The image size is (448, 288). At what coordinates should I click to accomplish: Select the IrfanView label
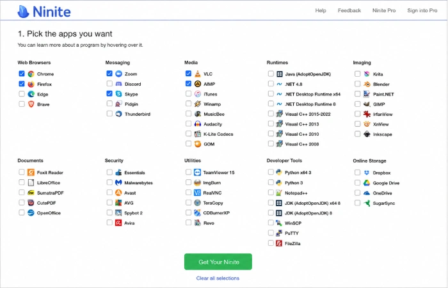[x=383, y=115]
